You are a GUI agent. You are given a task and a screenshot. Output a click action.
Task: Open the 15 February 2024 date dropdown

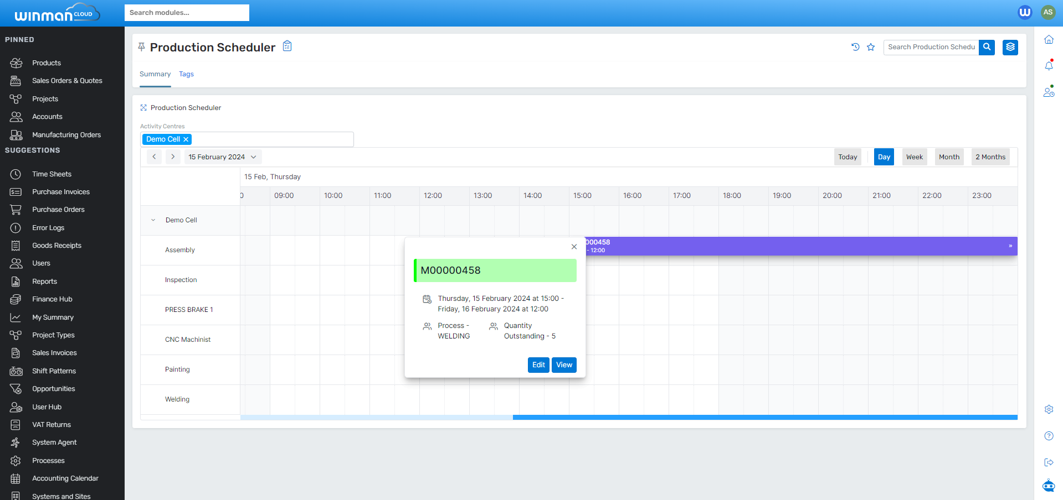[222, 157]
